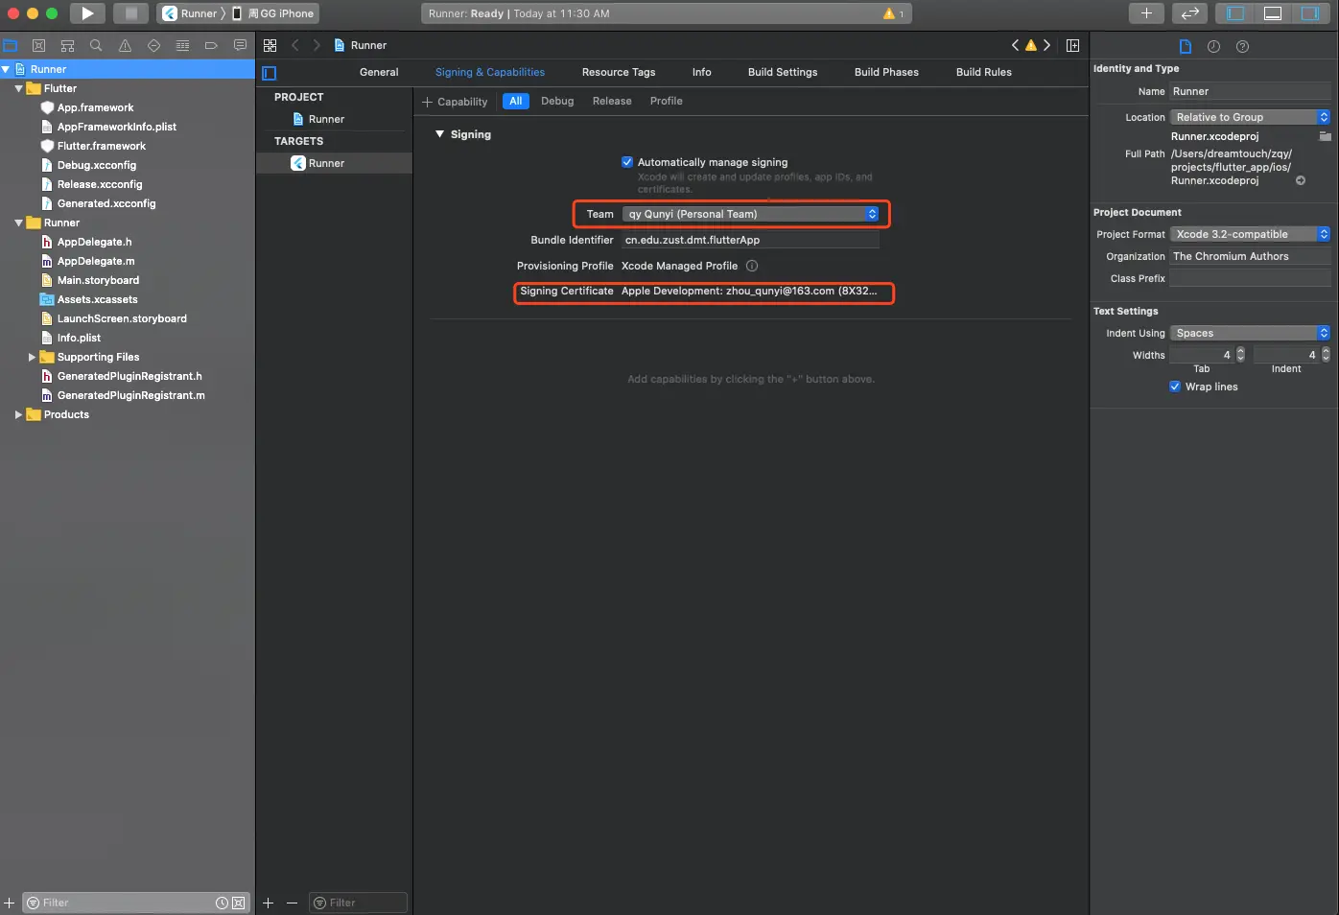The width and height of the screenshot is (1339, 915).
Task: Select the All configurations filter
Action: (516, 101)
